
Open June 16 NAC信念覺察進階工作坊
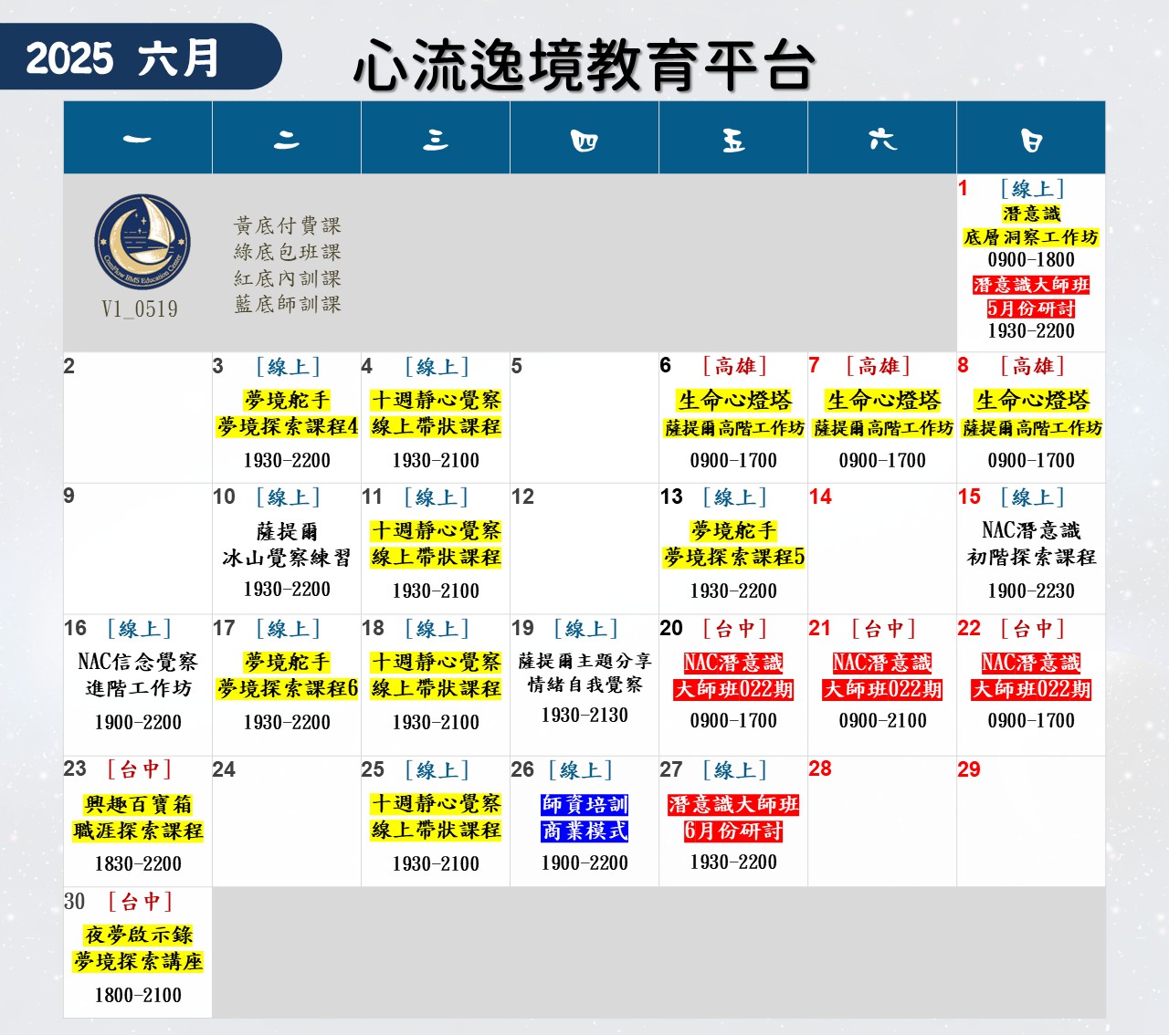point(138,675)
